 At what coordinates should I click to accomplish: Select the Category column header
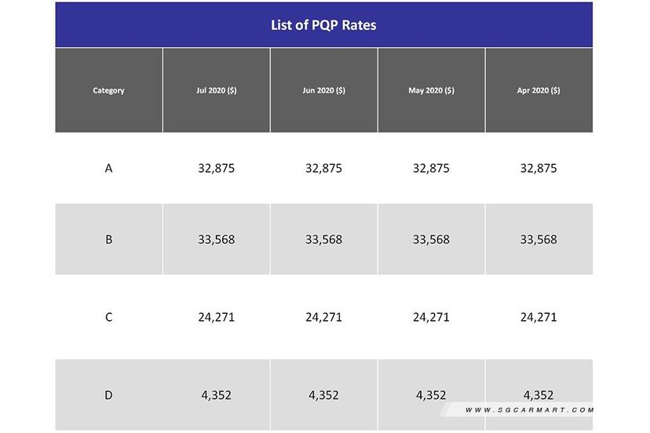pyautogui.click(x=108, y=90)
